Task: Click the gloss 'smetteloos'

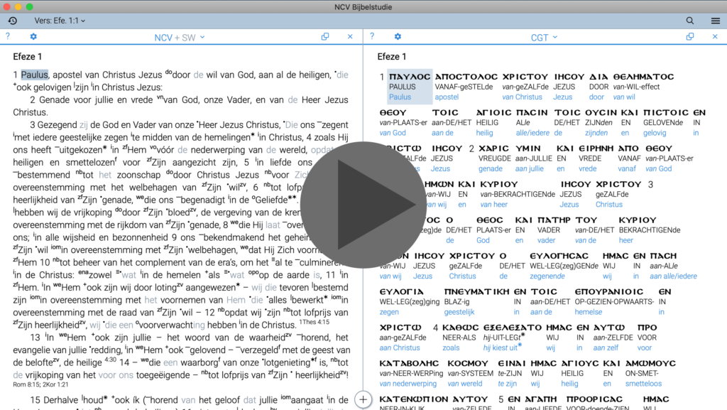Action: click(x=643, y=384)
